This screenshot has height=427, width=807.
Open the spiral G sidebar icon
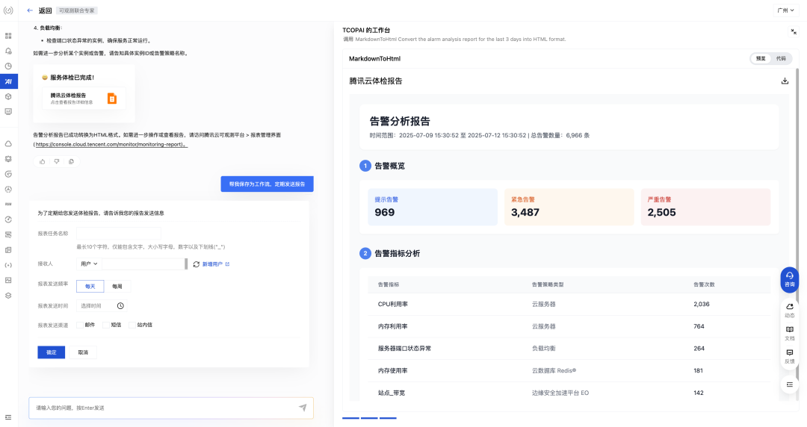8,175
